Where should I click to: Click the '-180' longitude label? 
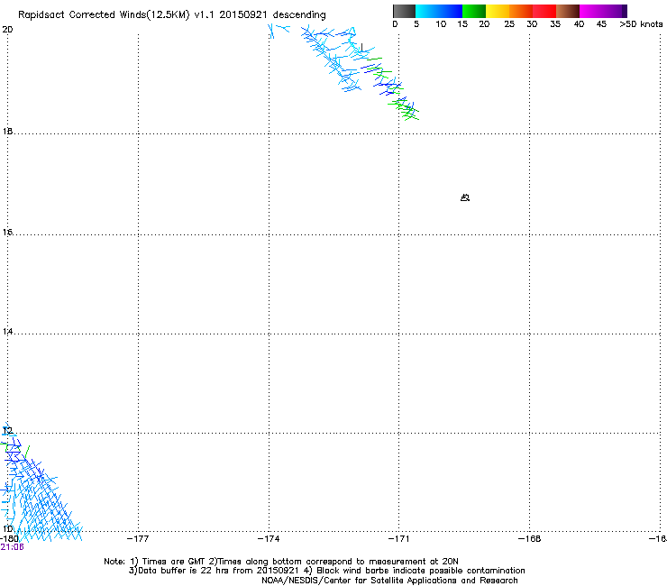click(x=9, y=539)
